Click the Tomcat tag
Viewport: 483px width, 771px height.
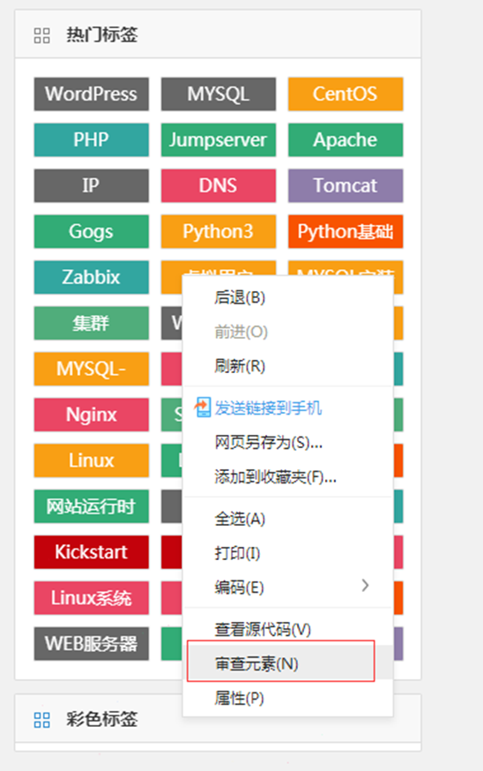(x=346, y=185)
